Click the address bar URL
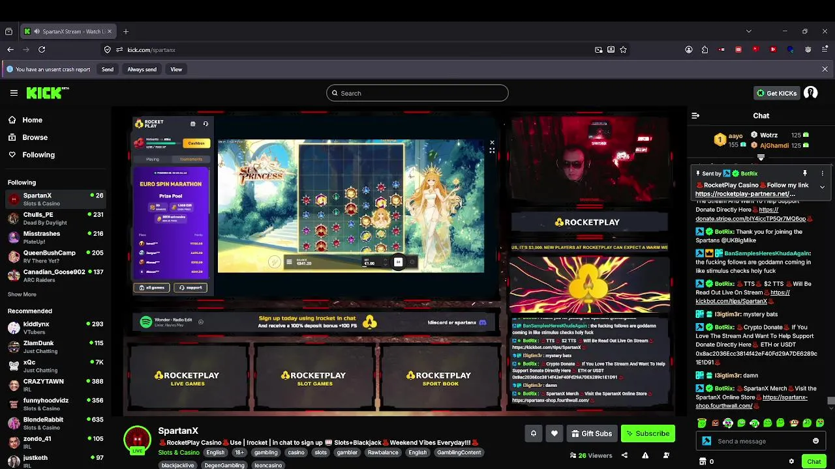The width and height of the screenshot is (835, 469). [x=151, y=50]
